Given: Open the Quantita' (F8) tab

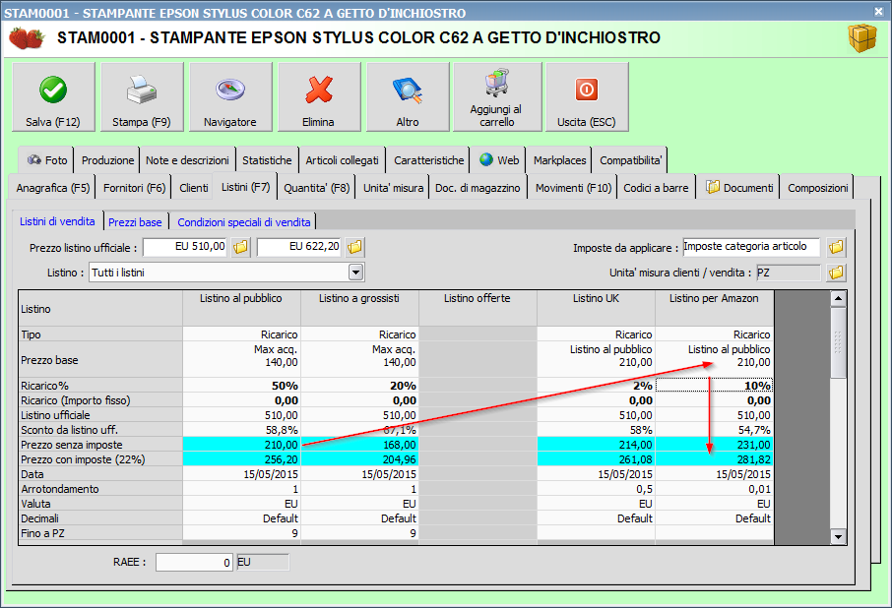Looking at the screenshot, I should coord(316,188).
